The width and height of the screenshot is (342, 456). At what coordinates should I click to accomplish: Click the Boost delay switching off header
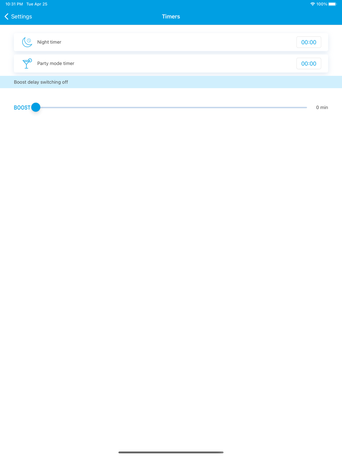click(171, 82)
